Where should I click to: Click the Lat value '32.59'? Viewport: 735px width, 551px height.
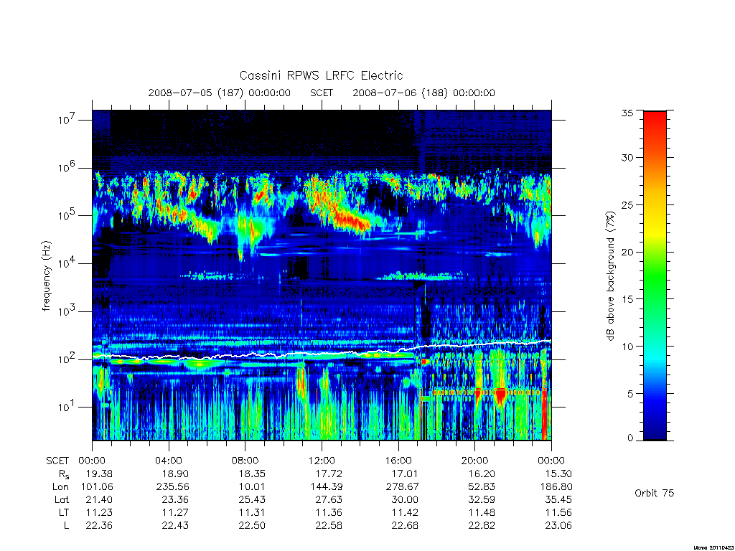point(482,500)
